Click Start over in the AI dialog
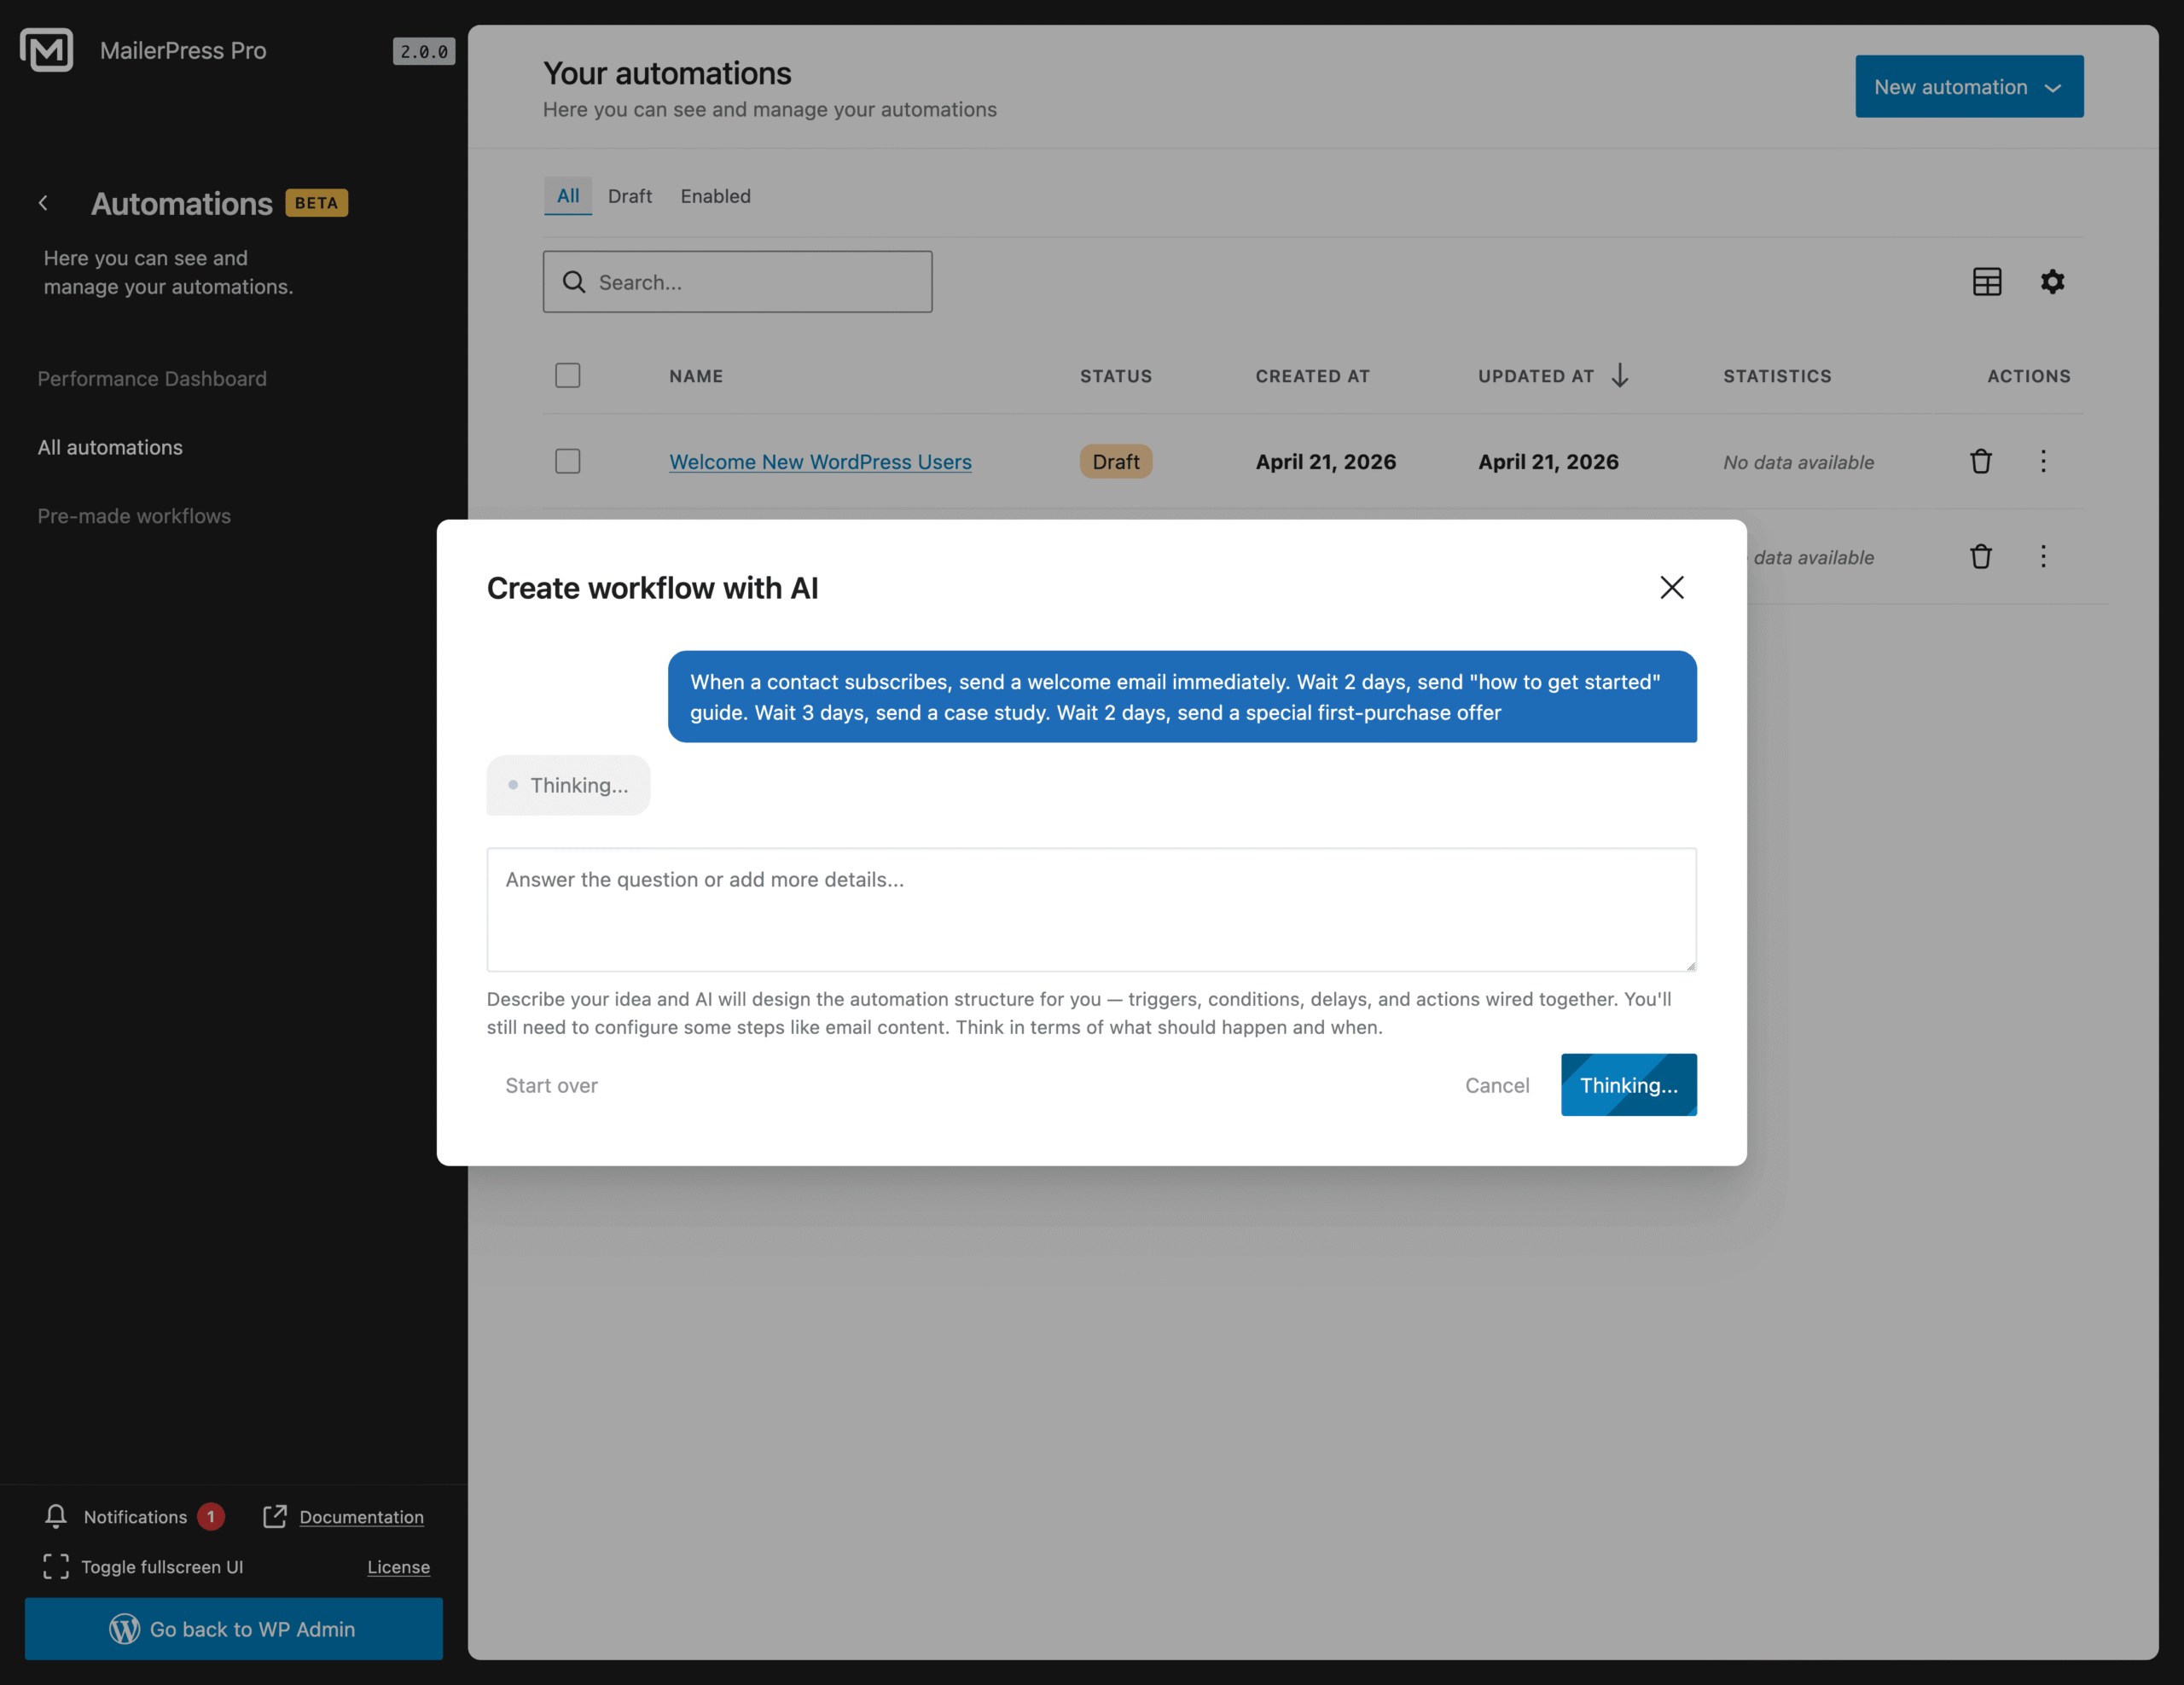 [551, 1085]
